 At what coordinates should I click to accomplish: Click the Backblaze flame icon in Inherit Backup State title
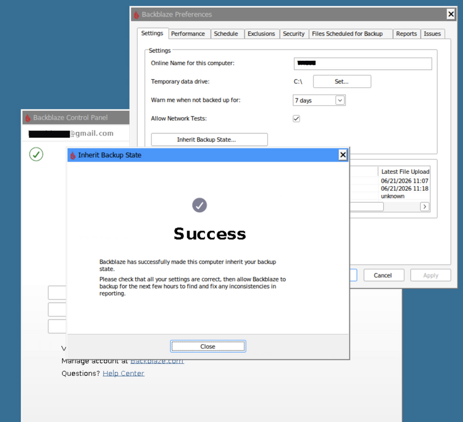click(x=73, y=155)
